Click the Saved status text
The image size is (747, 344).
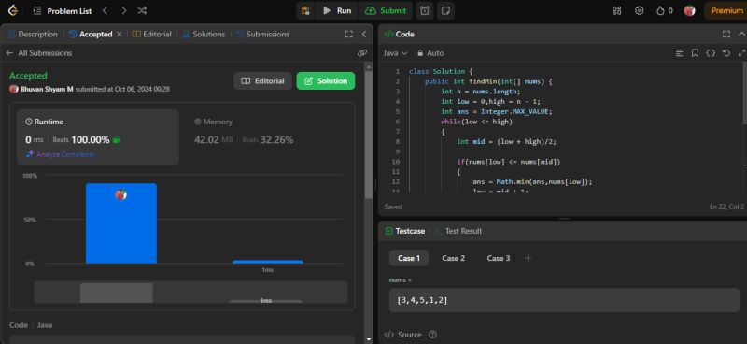(x=393, y=207)
